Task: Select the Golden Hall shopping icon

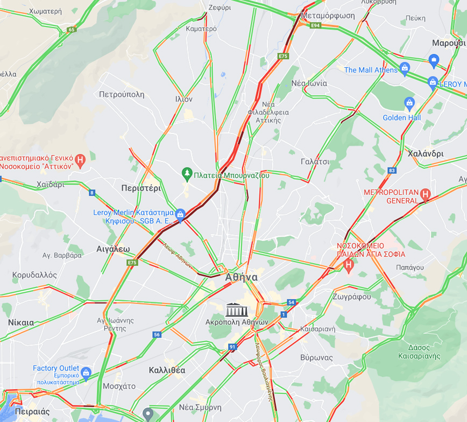Action: tap(409, 104)
